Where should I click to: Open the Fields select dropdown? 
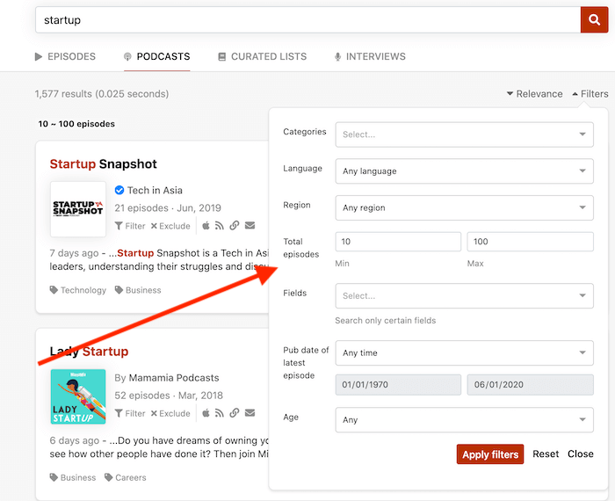[465, 296]
